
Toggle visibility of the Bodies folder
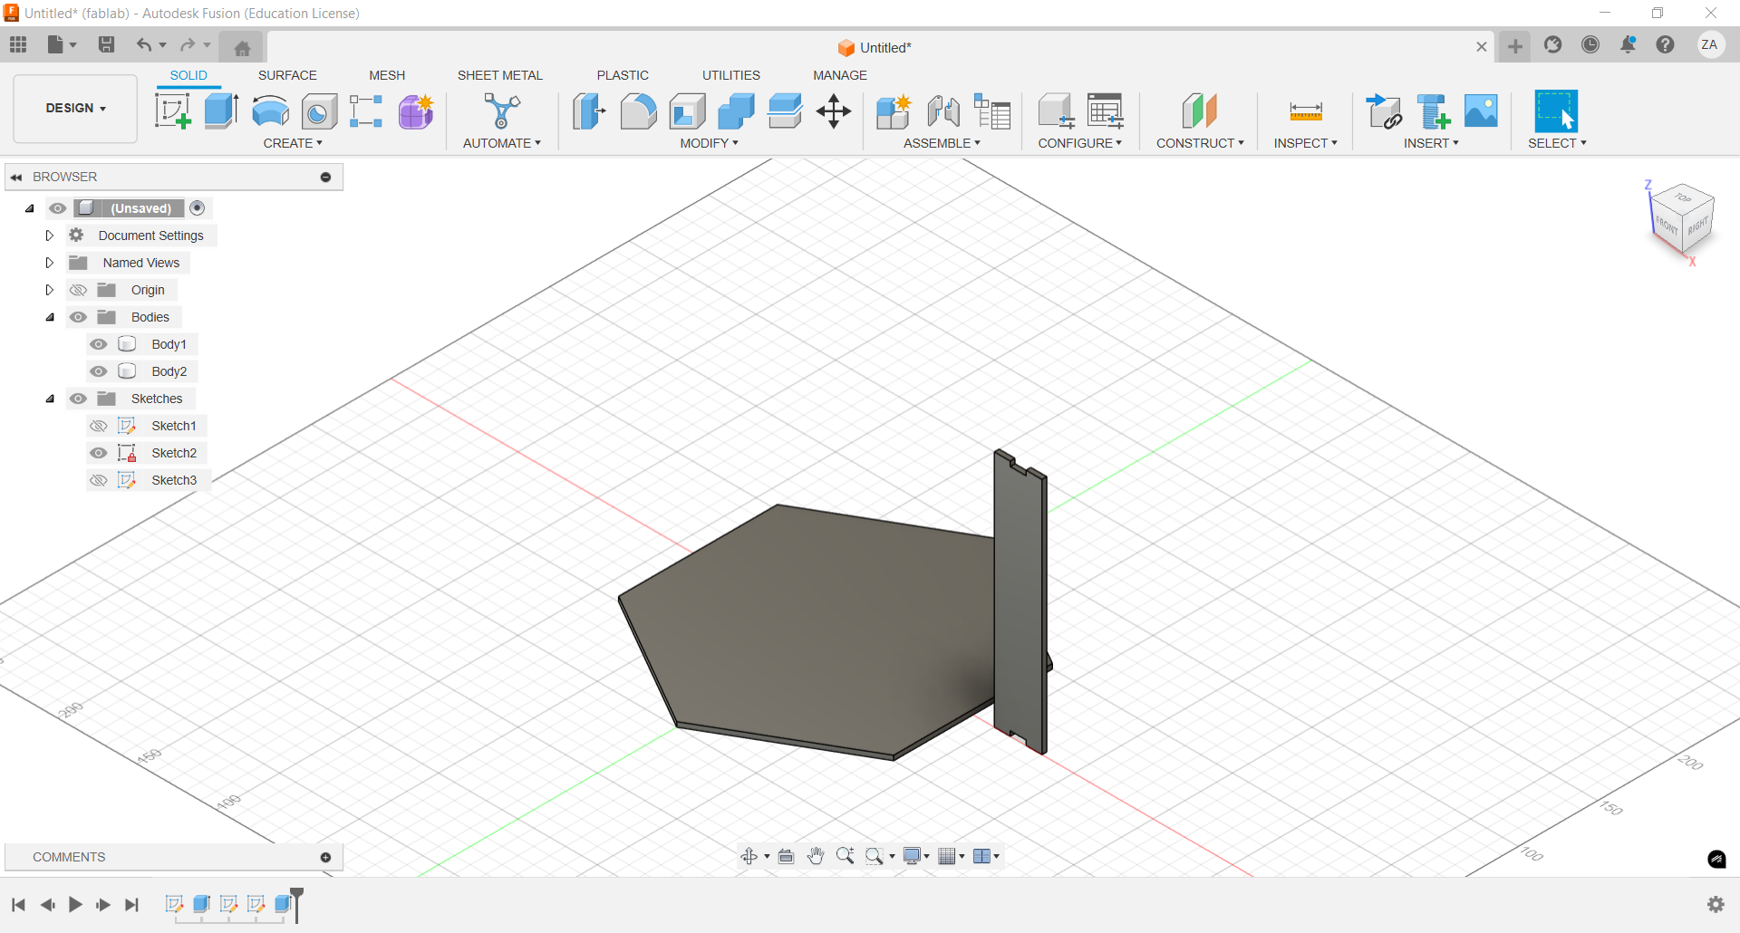click(79, 317)
